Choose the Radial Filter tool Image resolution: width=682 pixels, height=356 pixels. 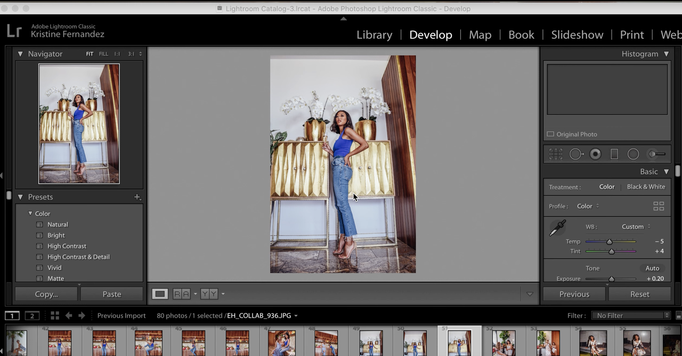(x=633, y=154)
